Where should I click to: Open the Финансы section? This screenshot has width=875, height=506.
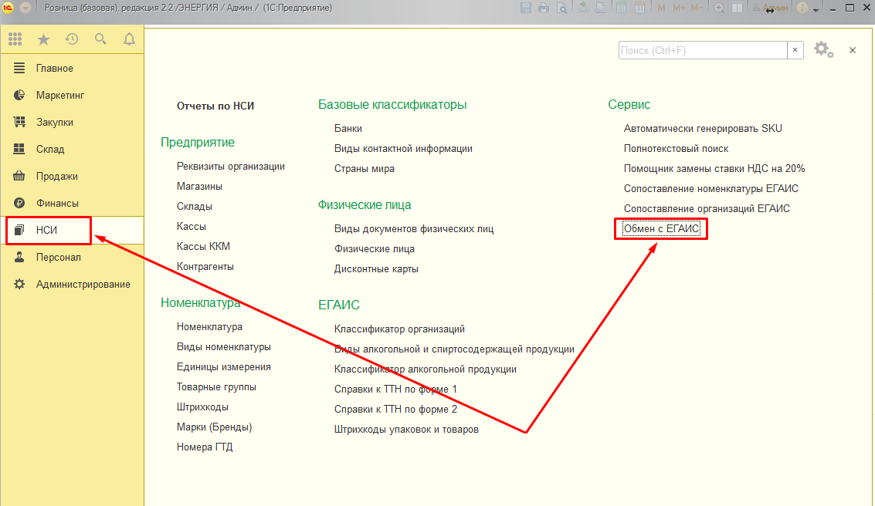tap(72, 204)
